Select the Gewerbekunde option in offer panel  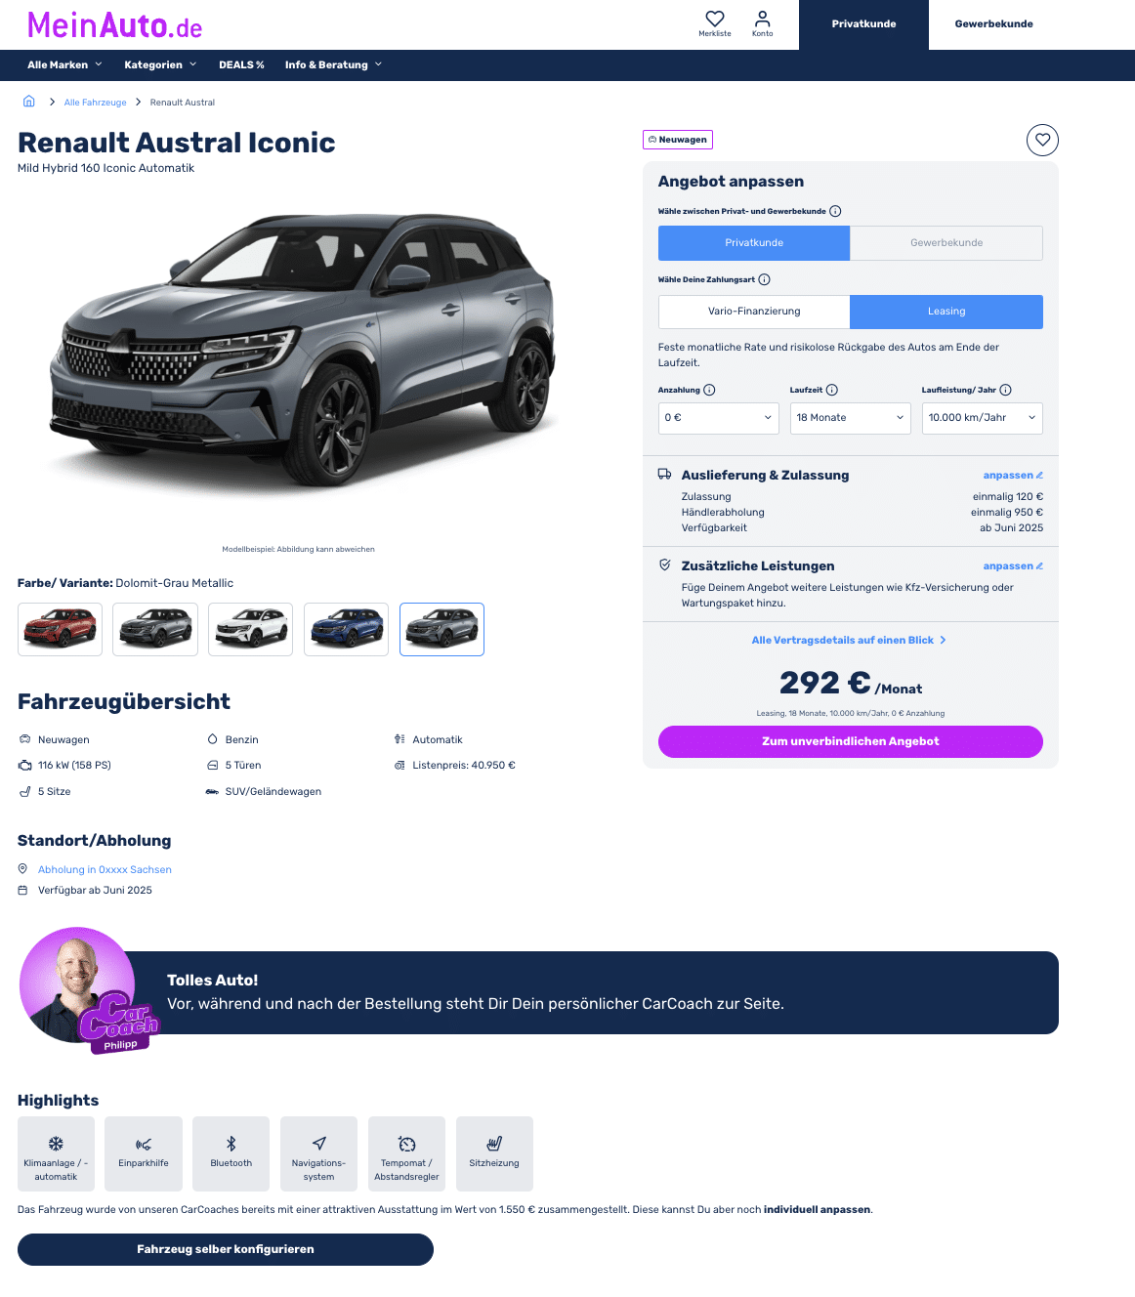point(946,243)
